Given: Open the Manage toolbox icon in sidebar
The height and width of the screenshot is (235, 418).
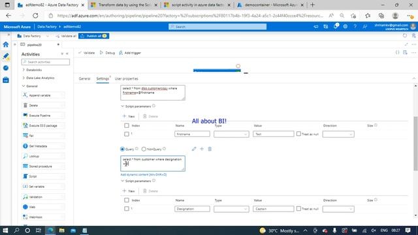Looking at the screenshot, I should 6,80.
